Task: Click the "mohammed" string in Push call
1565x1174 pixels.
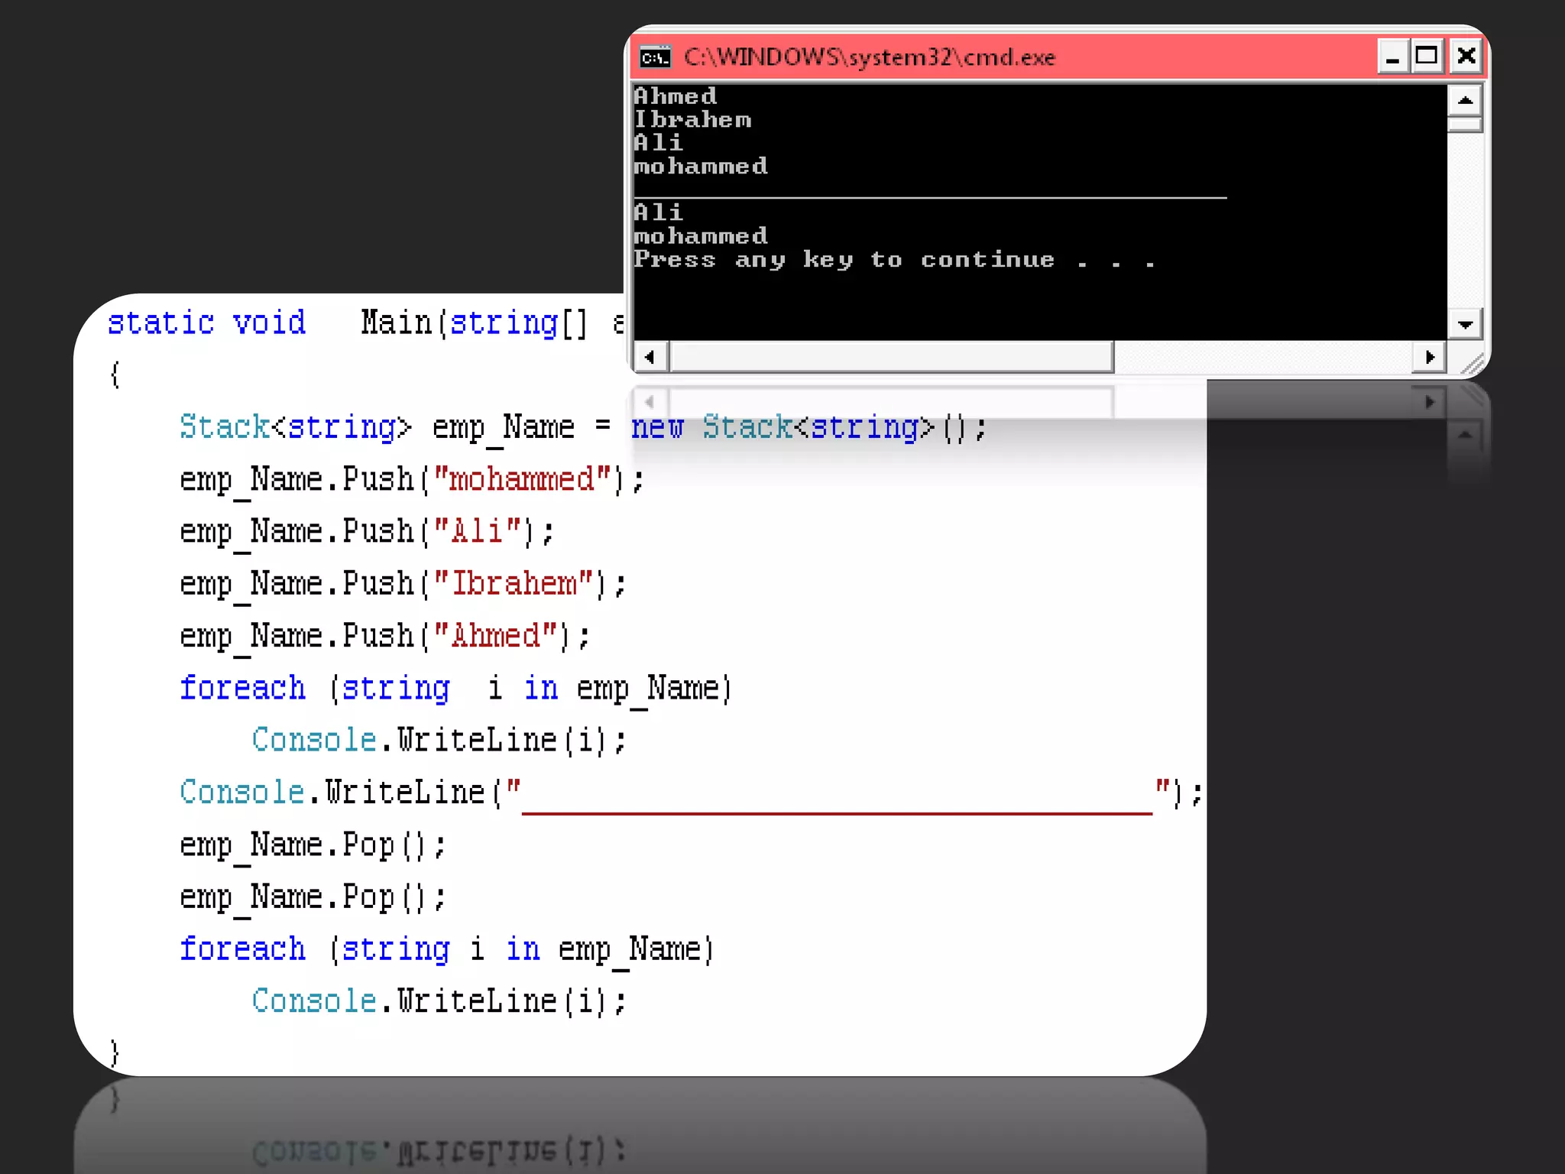Action: click(x=522, y=480)
